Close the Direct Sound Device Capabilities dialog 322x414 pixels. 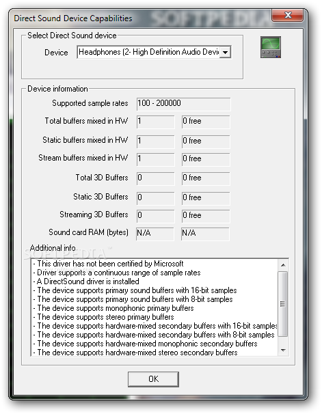pyautogui.click(x=288, y=15)
